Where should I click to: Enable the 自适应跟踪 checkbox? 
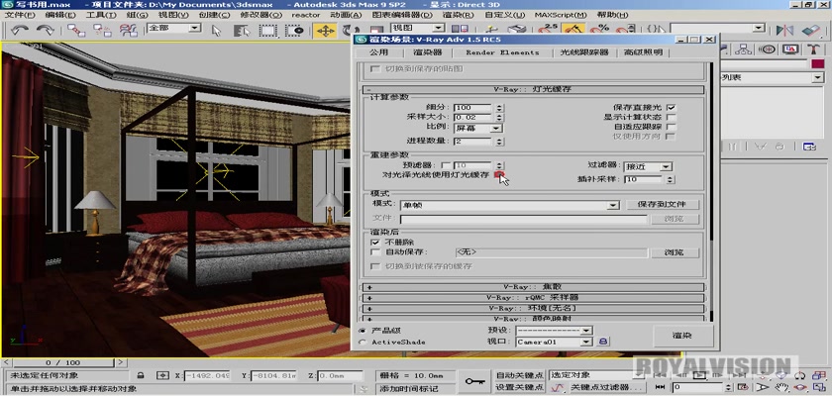(x=672, y=127)
